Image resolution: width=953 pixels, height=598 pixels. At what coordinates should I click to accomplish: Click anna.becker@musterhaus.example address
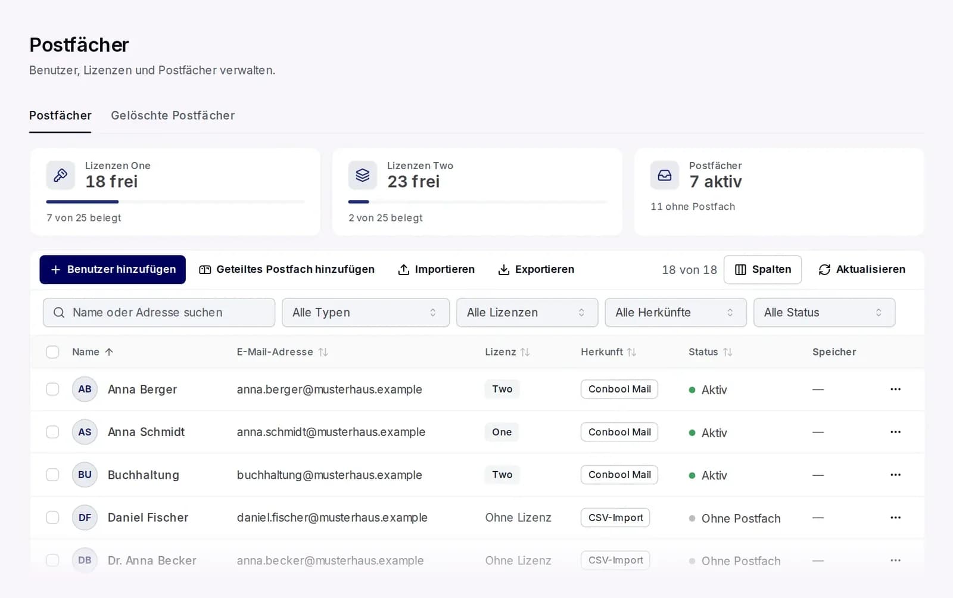pos(331,561)
